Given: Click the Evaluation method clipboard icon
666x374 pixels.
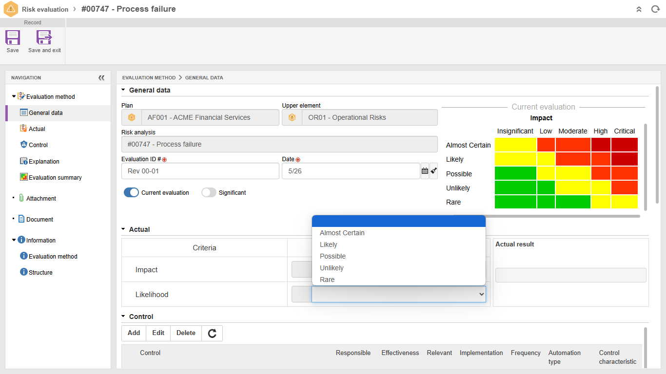Looking at the screenshot, I should tap(21, 96).
